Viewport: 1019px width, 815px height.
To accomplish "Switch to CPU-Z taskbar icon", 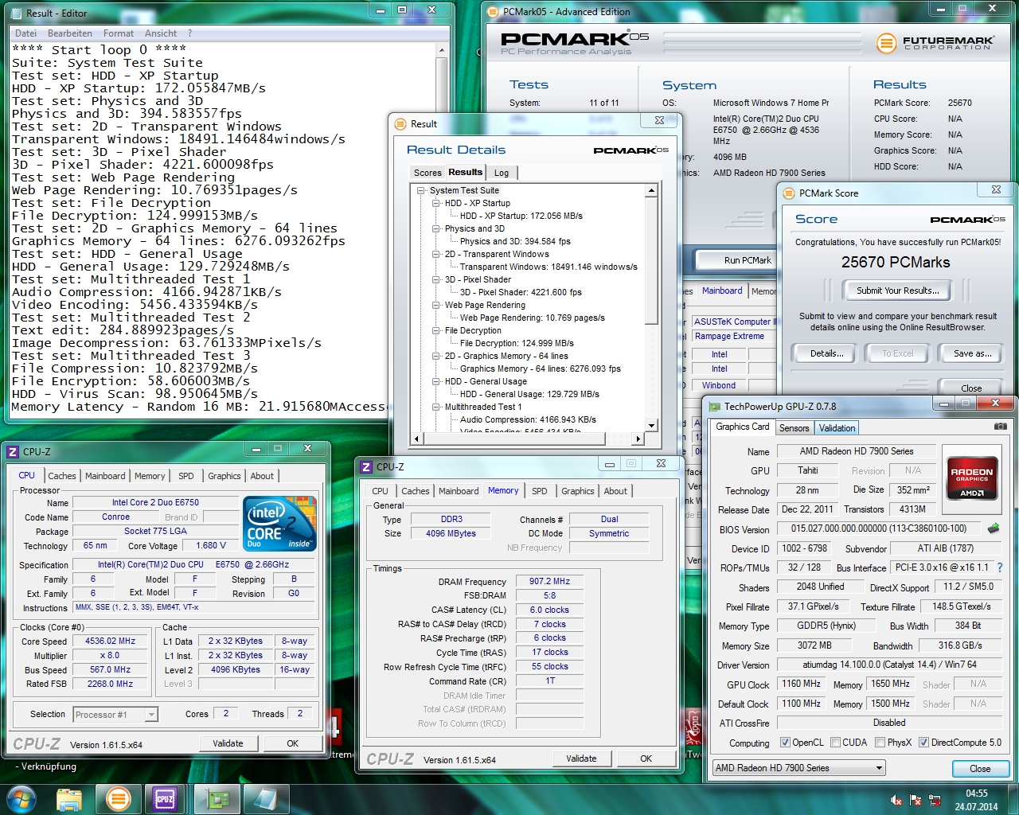I will (166, 798).
